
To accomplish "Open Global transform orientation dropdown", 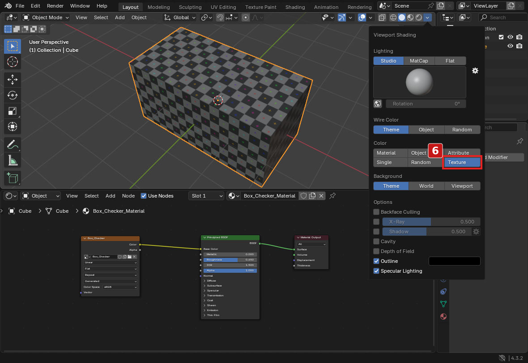I will [179, 17].
